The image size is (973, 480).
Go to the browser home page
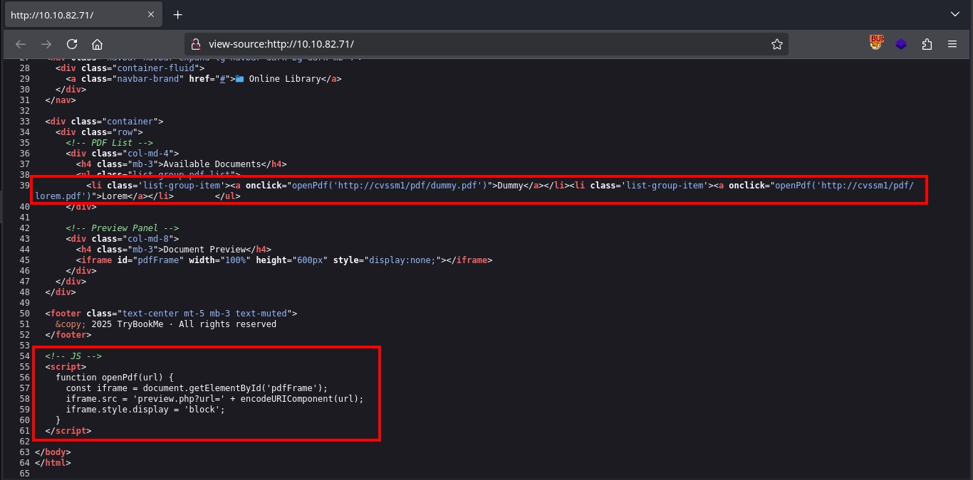point(98,44)
